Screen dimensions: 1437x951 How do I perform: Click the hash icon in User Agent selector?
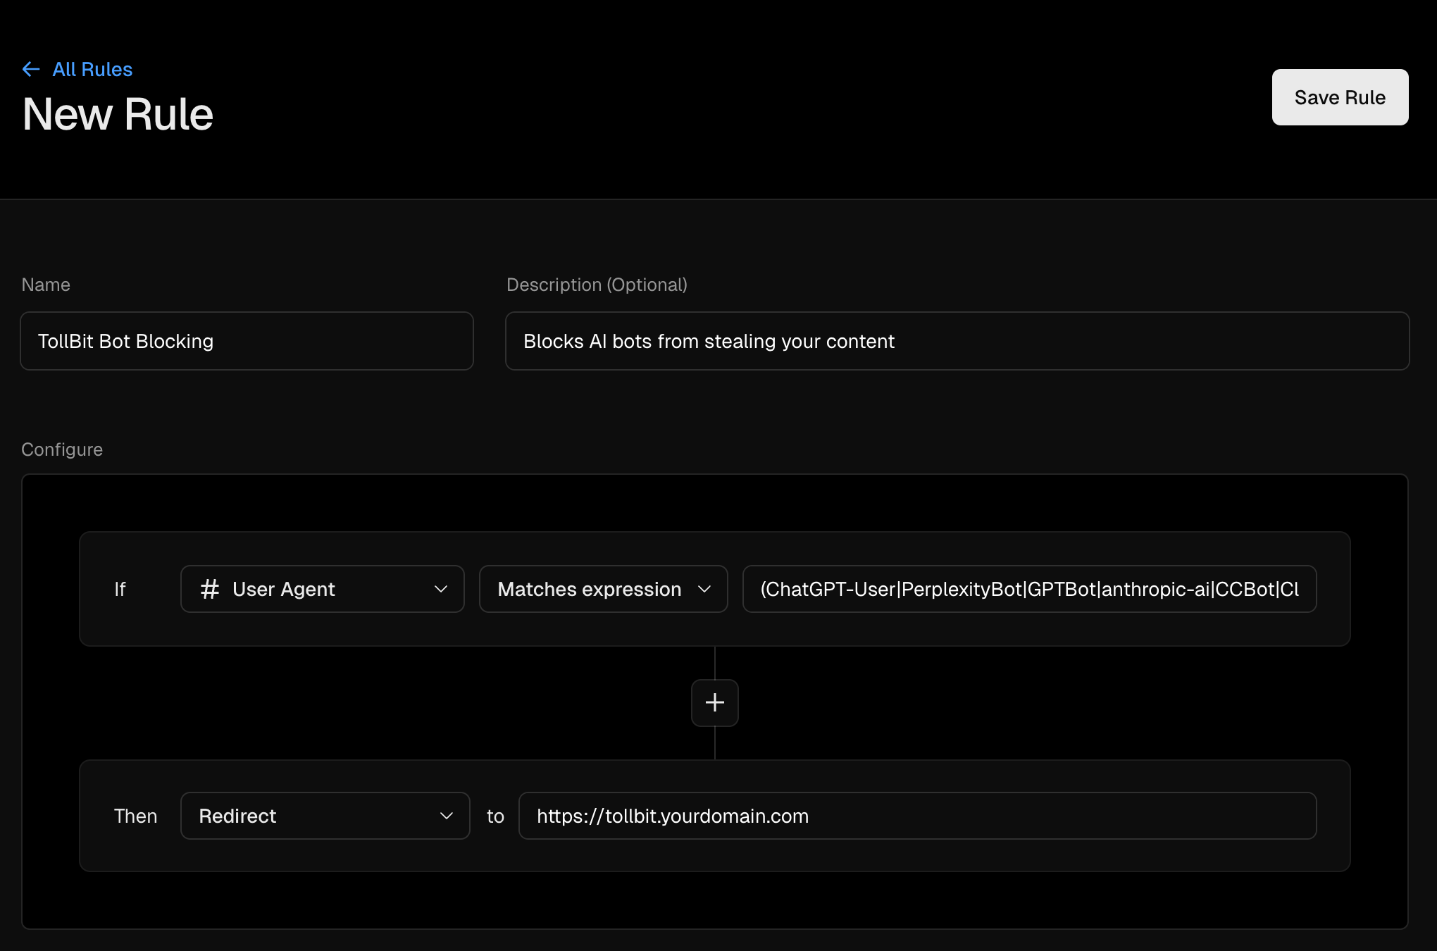coord(210,589)
